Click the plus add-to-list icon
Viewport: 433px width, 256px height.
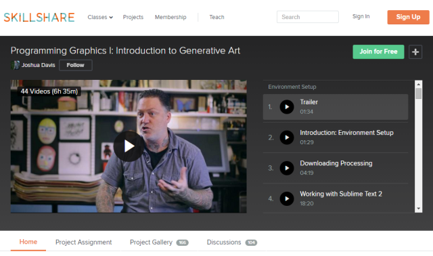(x=415, y=51)
